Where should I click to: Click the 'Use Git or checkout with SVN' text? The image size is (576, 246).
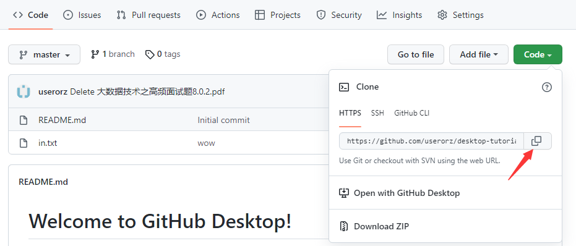click(x=419, y=161)
